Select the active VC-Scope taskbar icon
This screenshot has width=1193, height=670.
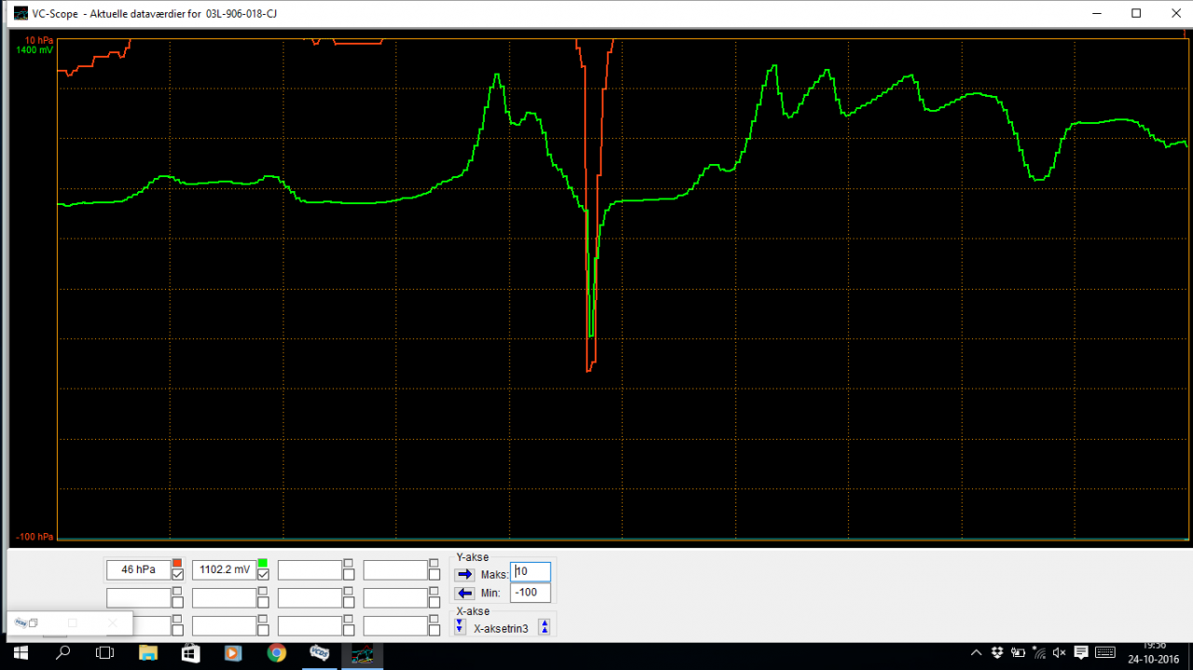363,652
